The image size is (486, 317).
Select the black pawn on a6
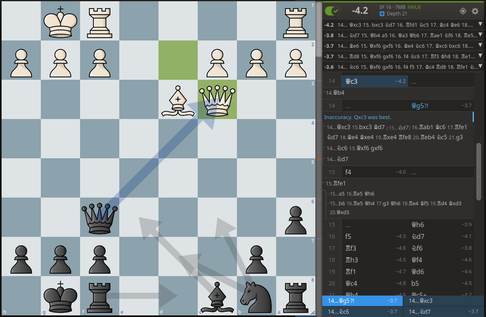click(x=296, y=220)
